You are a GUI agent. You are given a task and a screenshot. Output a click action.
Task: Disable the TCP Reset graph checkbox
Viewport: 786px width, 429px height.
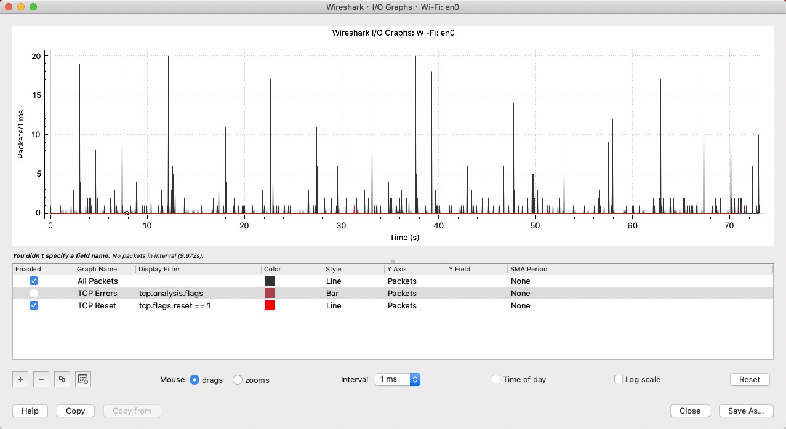click(x=34, y=305)
